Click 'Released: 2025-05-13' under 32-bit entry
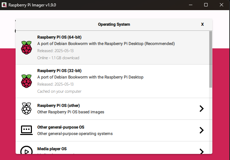Image resolution: width=230 pixels, height=160 pixels. [55, 84]
